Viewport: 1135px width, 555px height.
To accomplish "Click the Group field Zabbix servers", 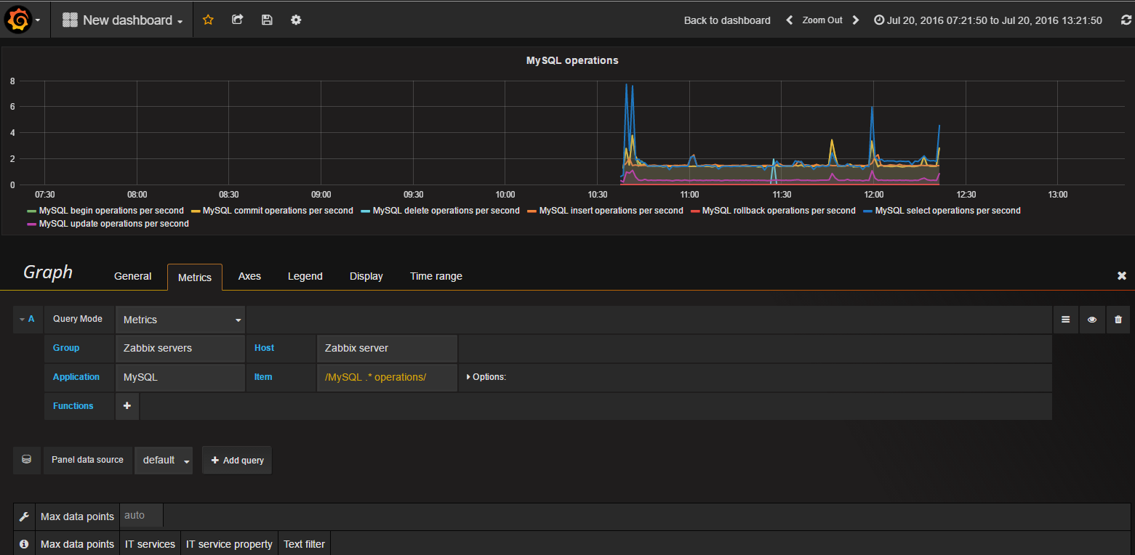I will tap(180, 348).
